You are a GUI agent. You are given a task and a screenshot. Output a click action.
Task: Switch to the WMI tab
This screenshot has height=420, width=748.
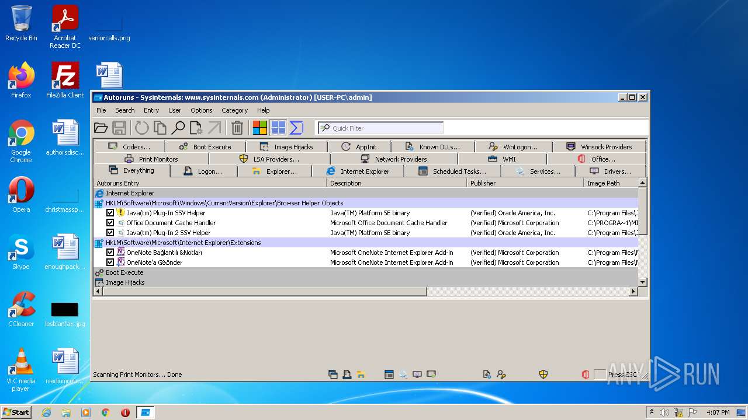click(x=502, y=159)
